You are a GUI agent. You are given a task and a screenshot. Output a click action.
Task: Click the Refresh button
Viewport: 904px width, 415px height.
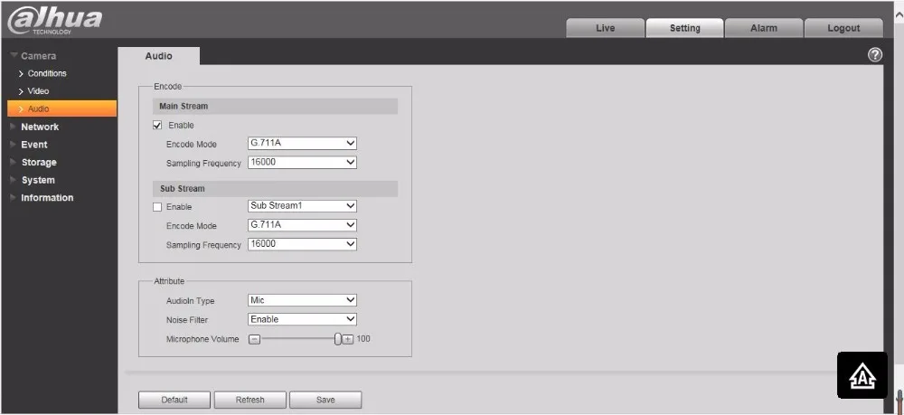click(250, 400)
